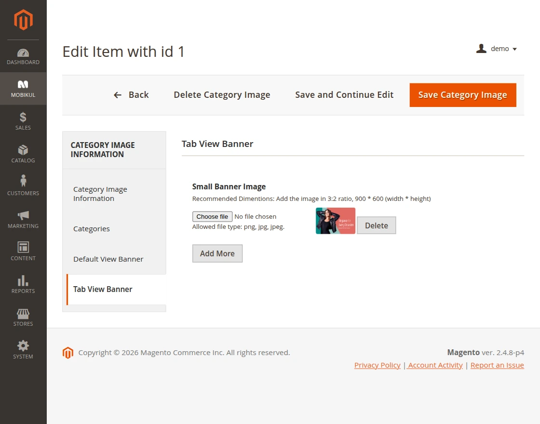Click the banner image thumbnail preview

(336, 221)
